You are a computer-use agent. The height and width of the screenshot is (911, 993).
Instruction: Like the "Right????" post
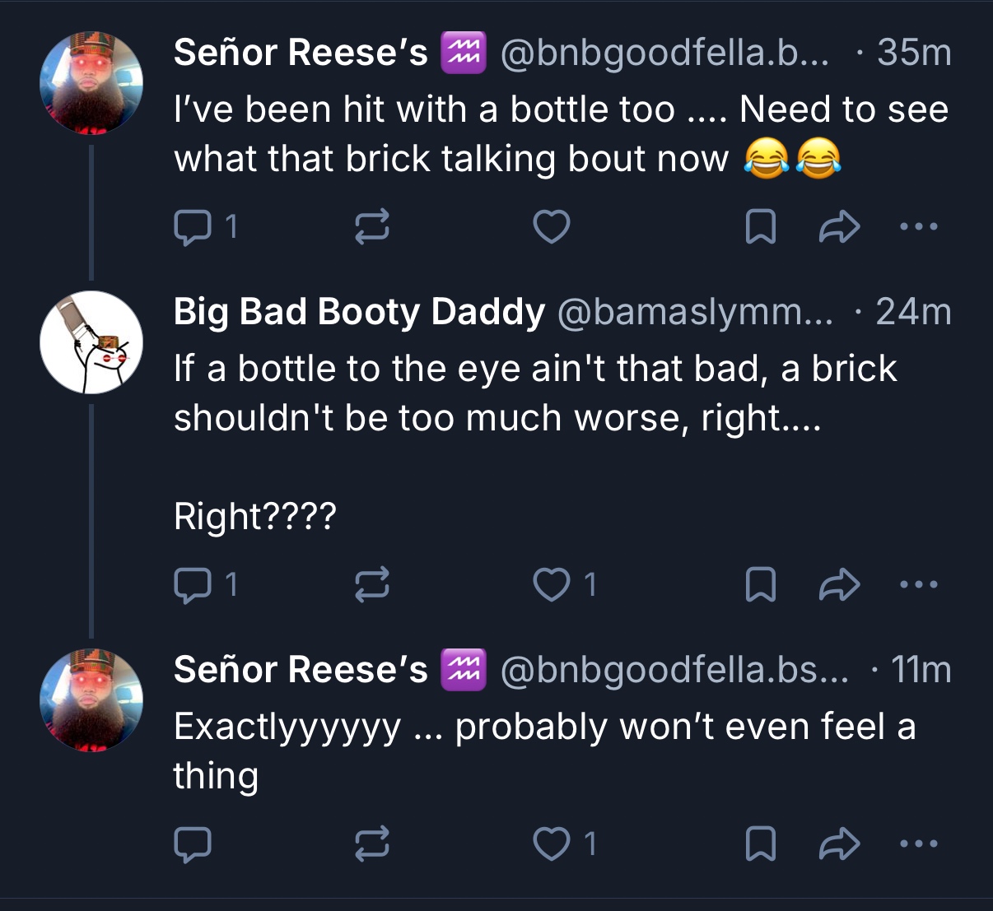pyautogui.click(x=551, y=585)
